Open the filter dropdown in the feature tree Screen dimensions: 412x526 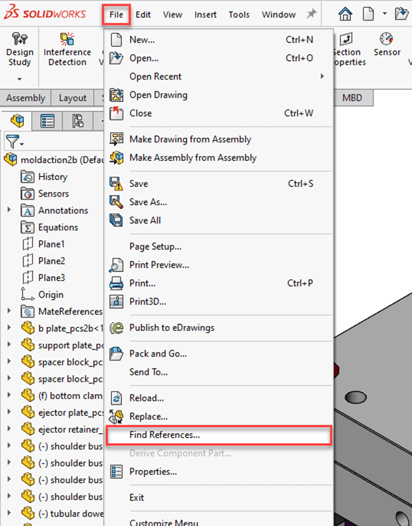point(15,143)
